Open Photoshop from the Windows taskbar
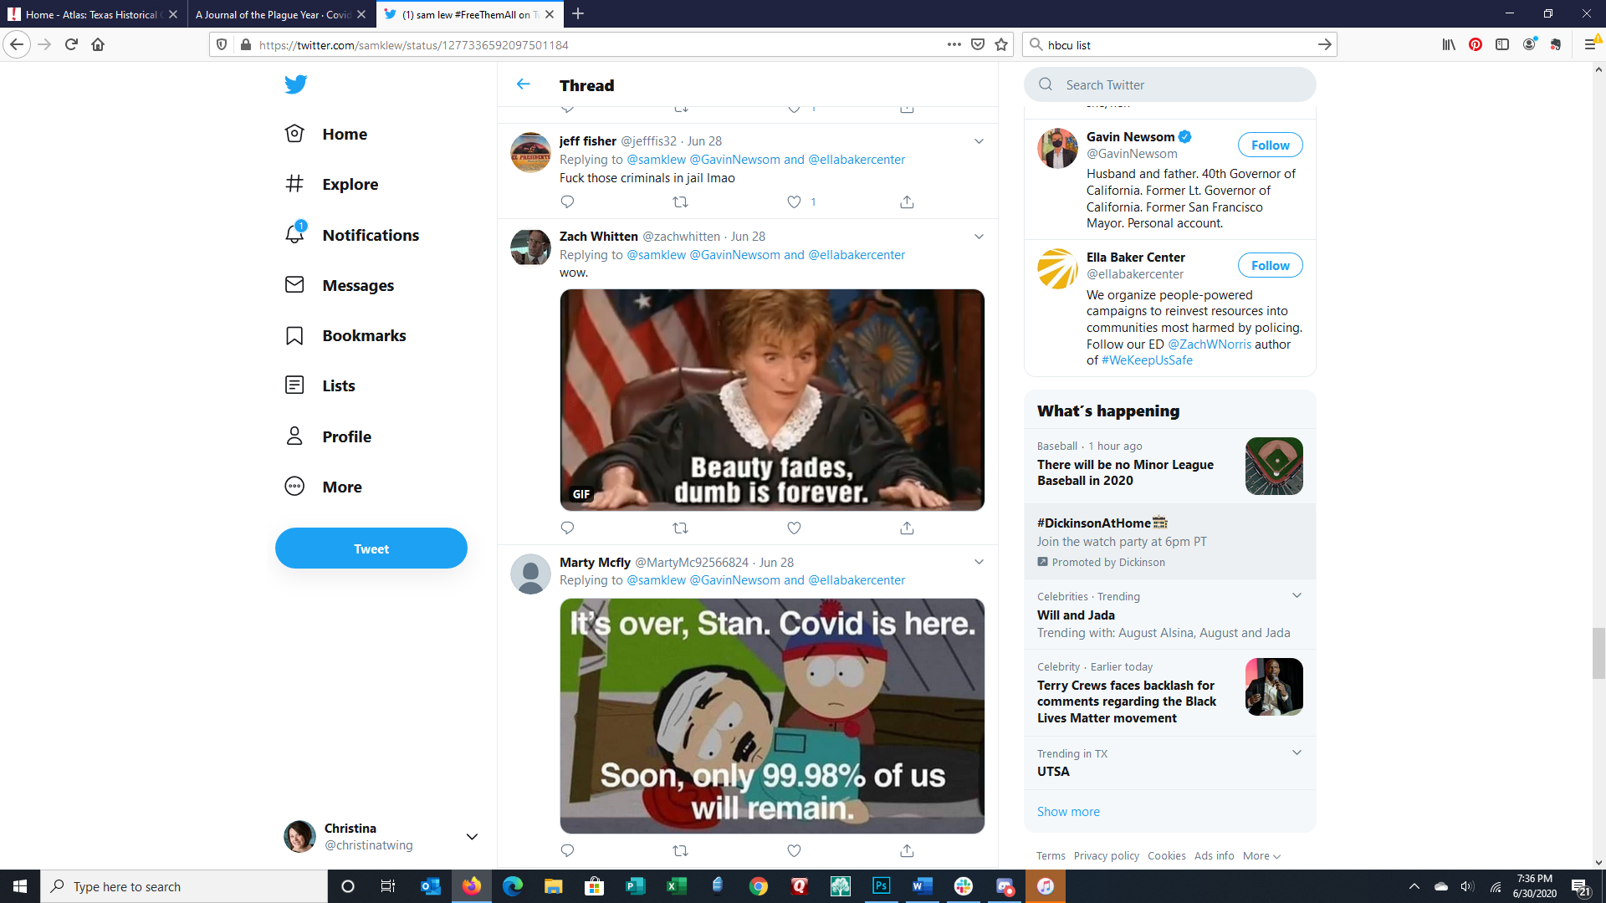 881,886
